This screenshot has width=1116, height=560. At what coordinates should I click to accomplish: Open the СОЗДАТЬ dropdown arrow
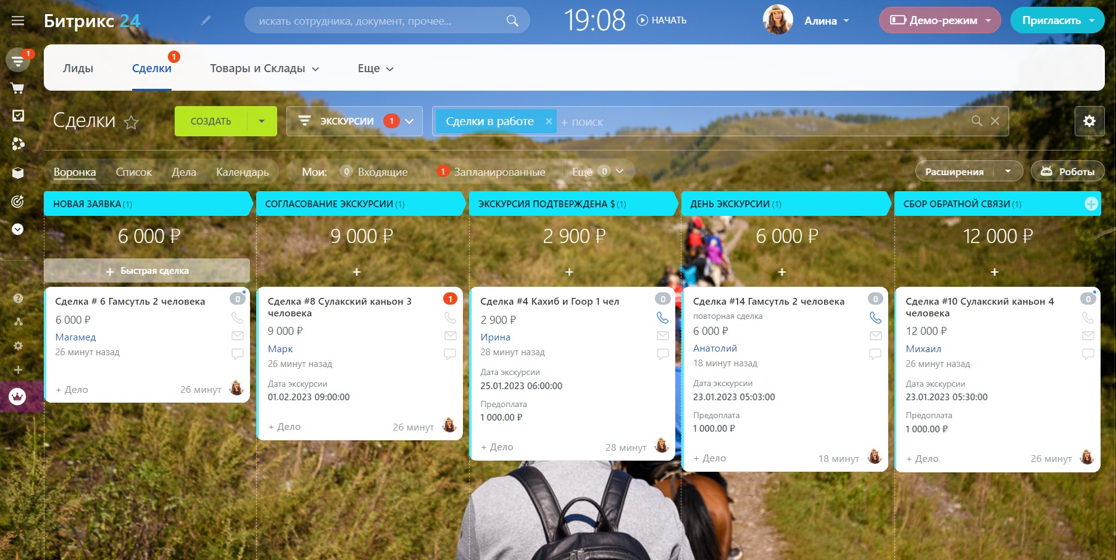tap(262, 121)
